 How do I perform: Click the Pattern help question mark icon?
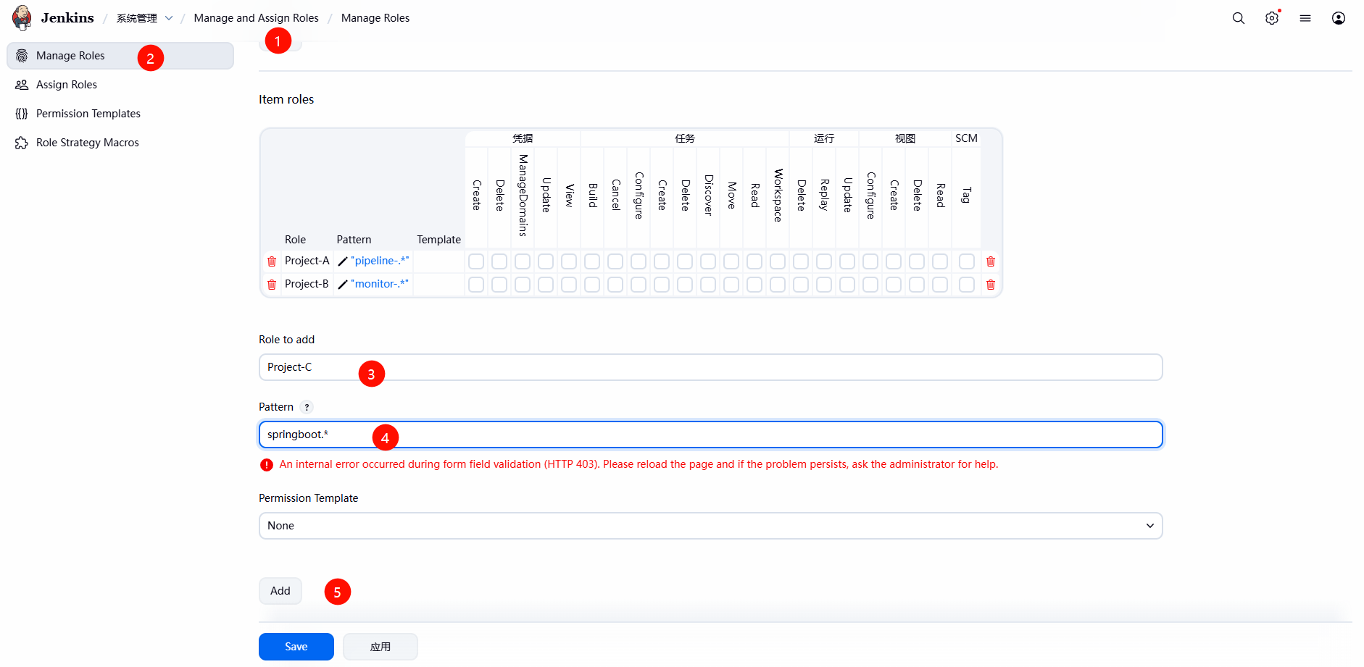click(307, 407)
